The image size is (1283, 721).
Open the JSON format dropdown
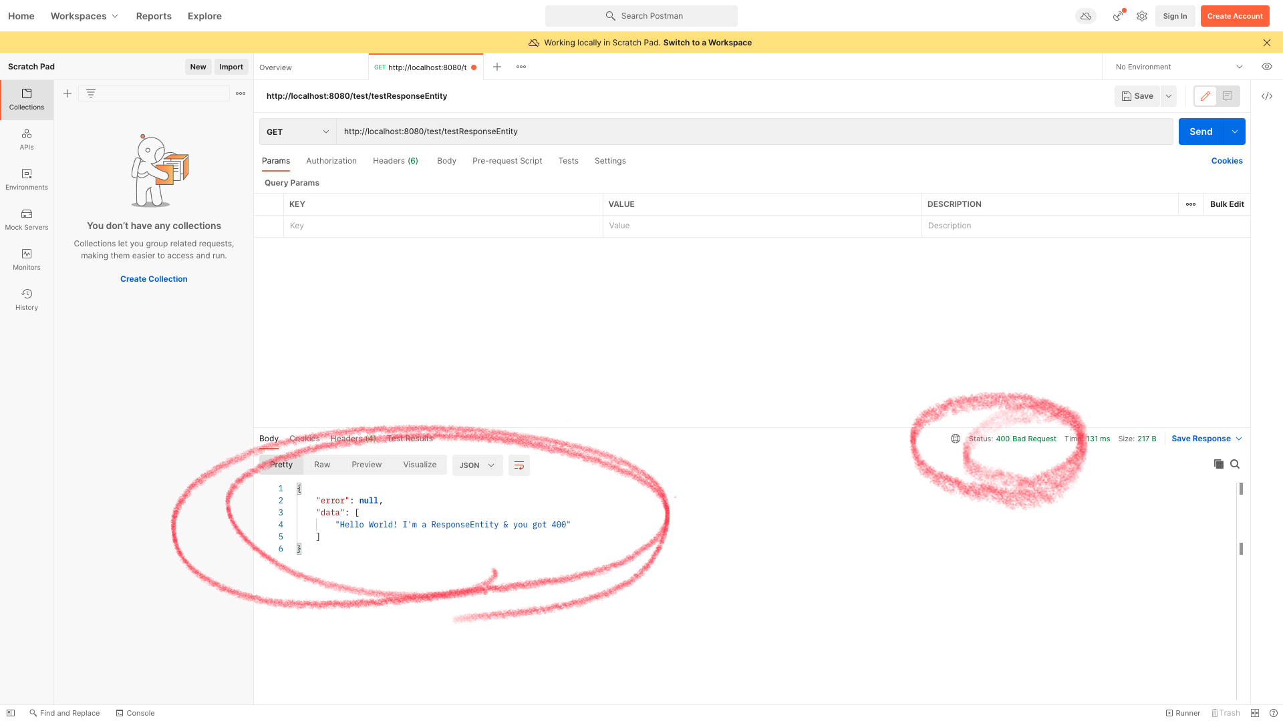tap(477, 465)
